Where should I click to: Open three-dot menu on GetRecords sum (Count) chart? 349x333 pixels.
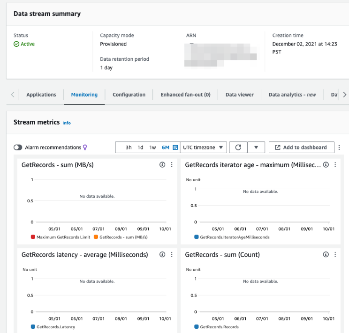click(x=335, y=254)
